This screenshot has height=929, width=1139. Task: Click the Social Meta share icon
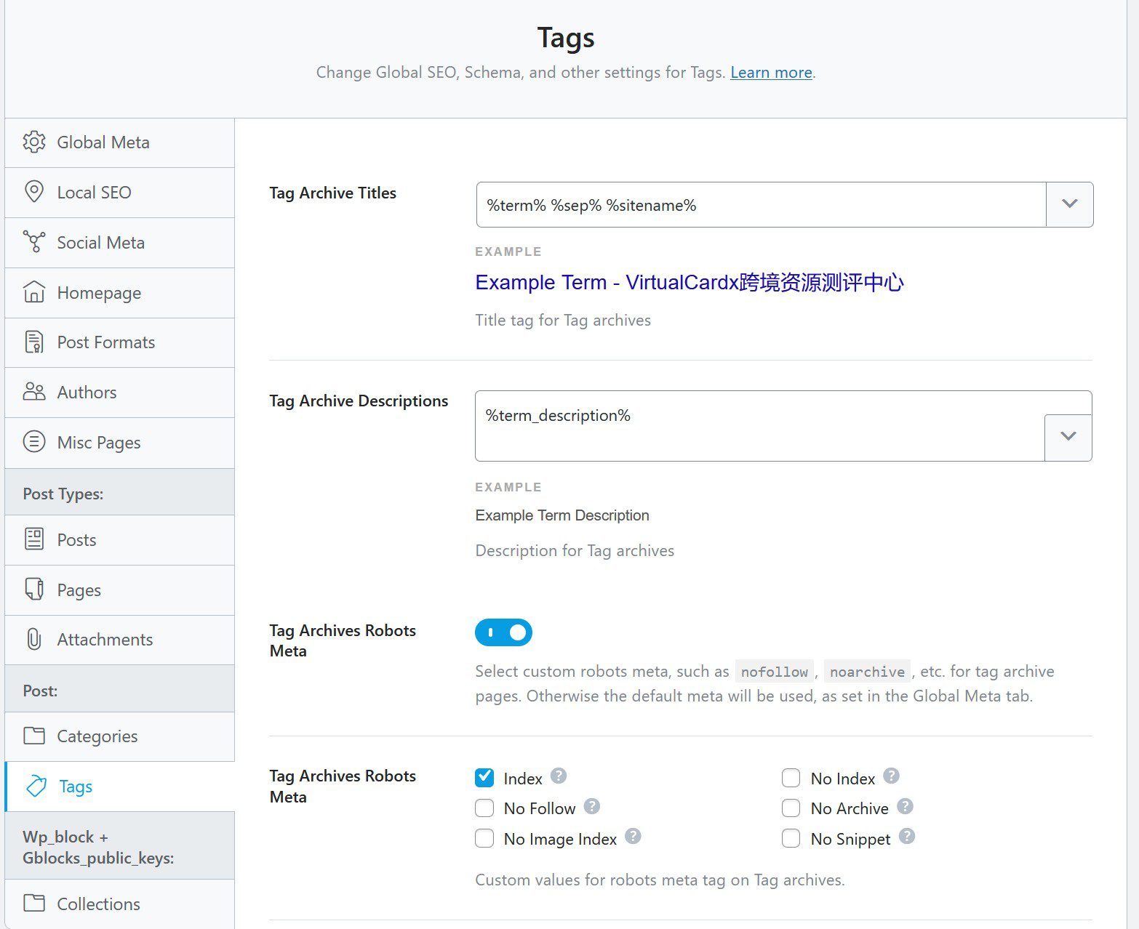[34, 242]
